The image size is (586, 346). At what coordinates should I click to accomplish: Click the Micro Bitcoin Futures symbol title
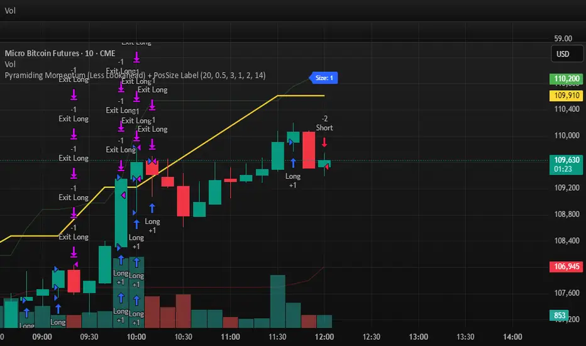60,53
